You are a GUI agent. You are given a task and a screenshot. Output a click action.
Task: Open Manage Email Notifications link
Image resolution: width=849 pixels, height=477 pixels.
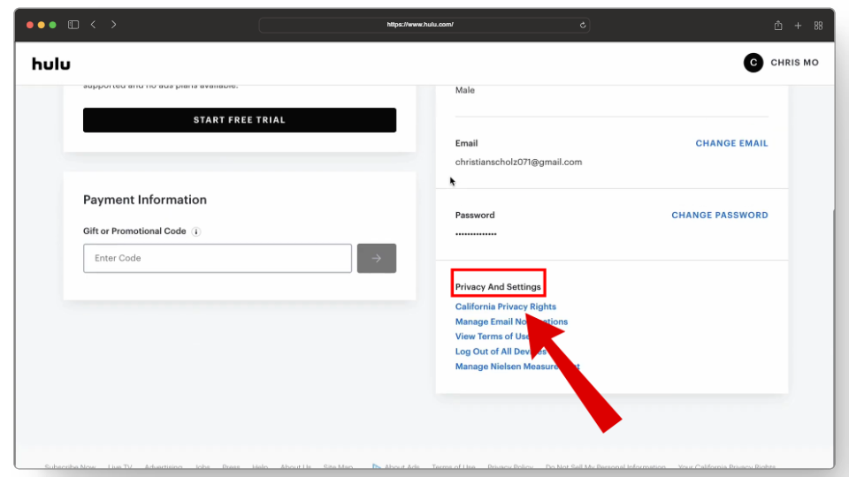click(x=511, y=322)
